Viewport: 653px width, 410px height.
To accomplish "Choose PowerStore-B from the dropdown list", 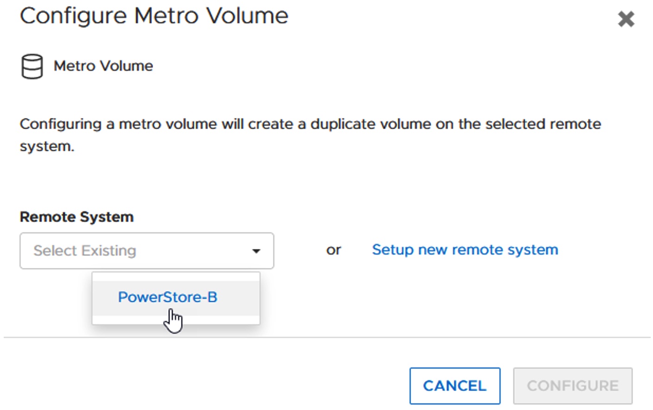I will [176, 298].
